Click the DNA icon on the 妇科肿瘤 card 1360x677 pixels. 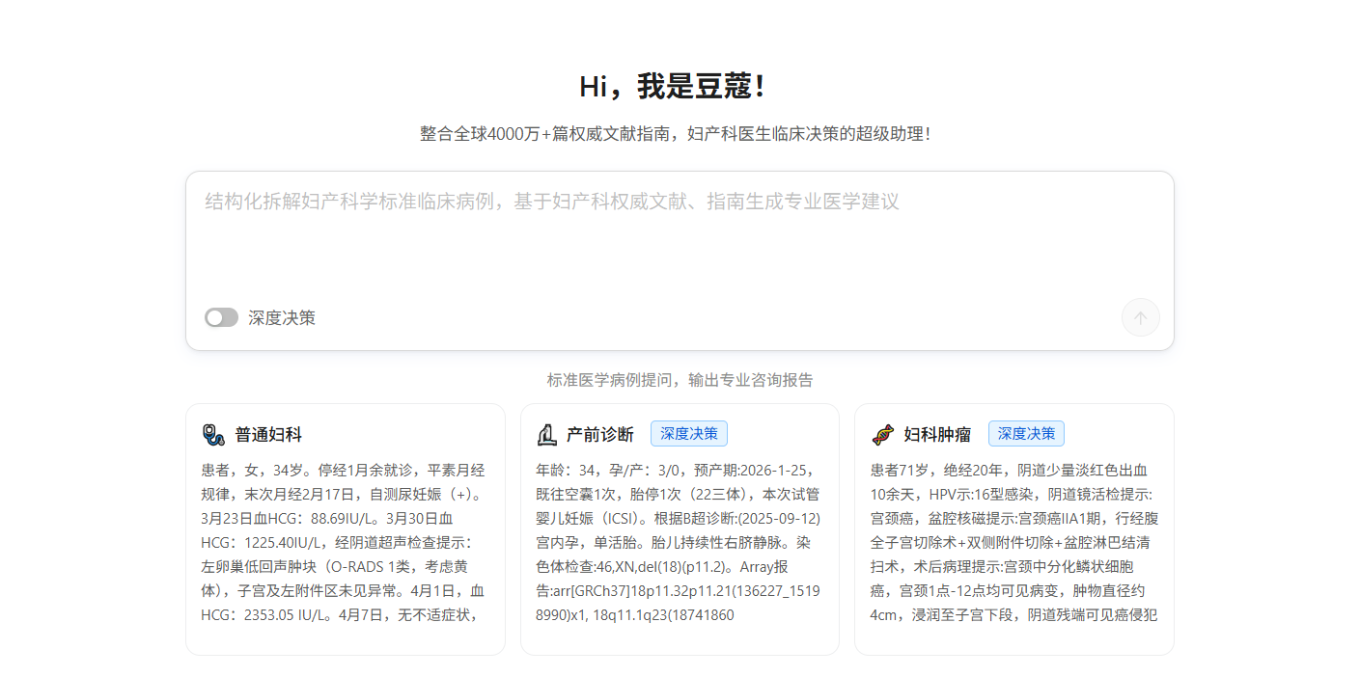pyautogui.click(x=884, y=434)
